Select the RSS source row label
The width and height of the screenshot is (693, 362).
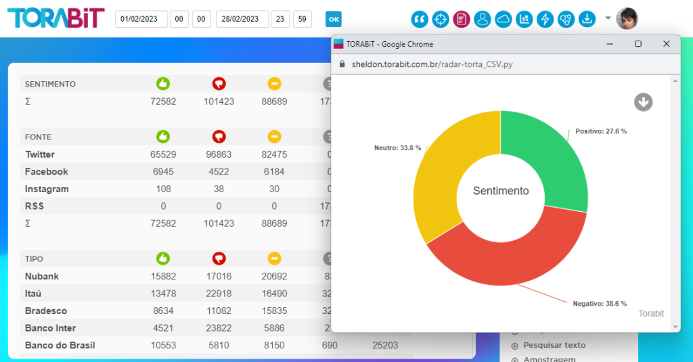point(35,206)
